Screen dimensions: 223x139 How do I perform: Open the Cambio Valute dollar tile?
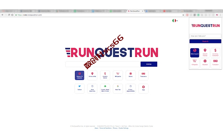pyautogui.click(x=105, y=75)
